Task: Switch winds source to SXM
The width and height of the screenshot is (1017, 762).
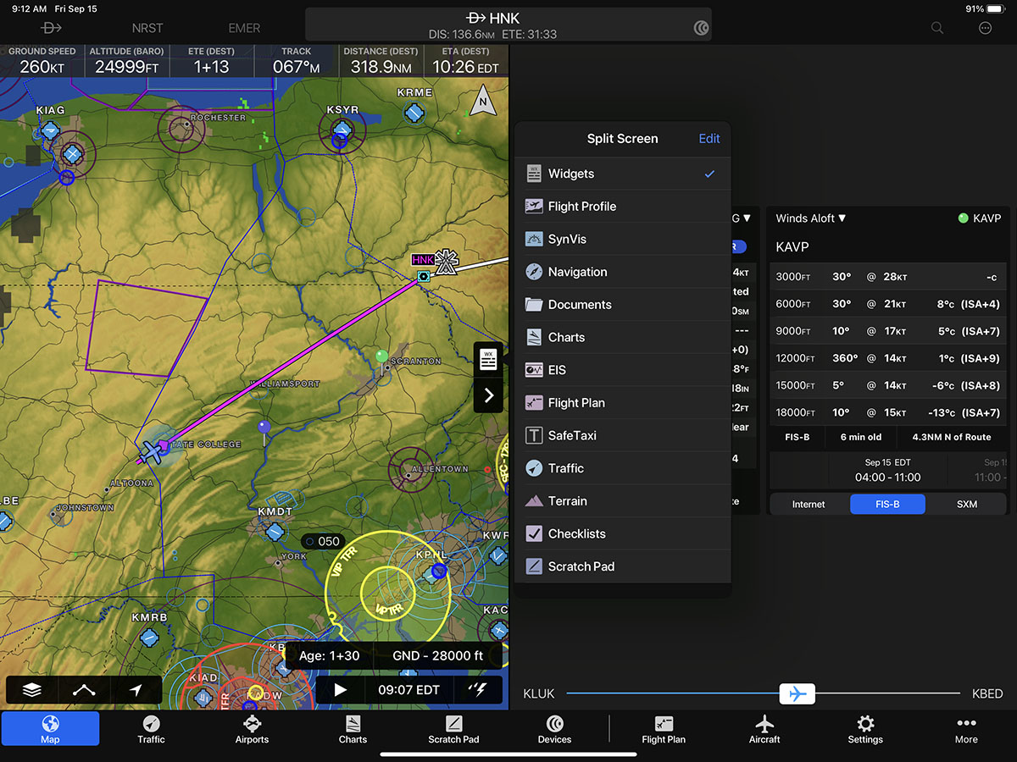Action: (966, 504)
